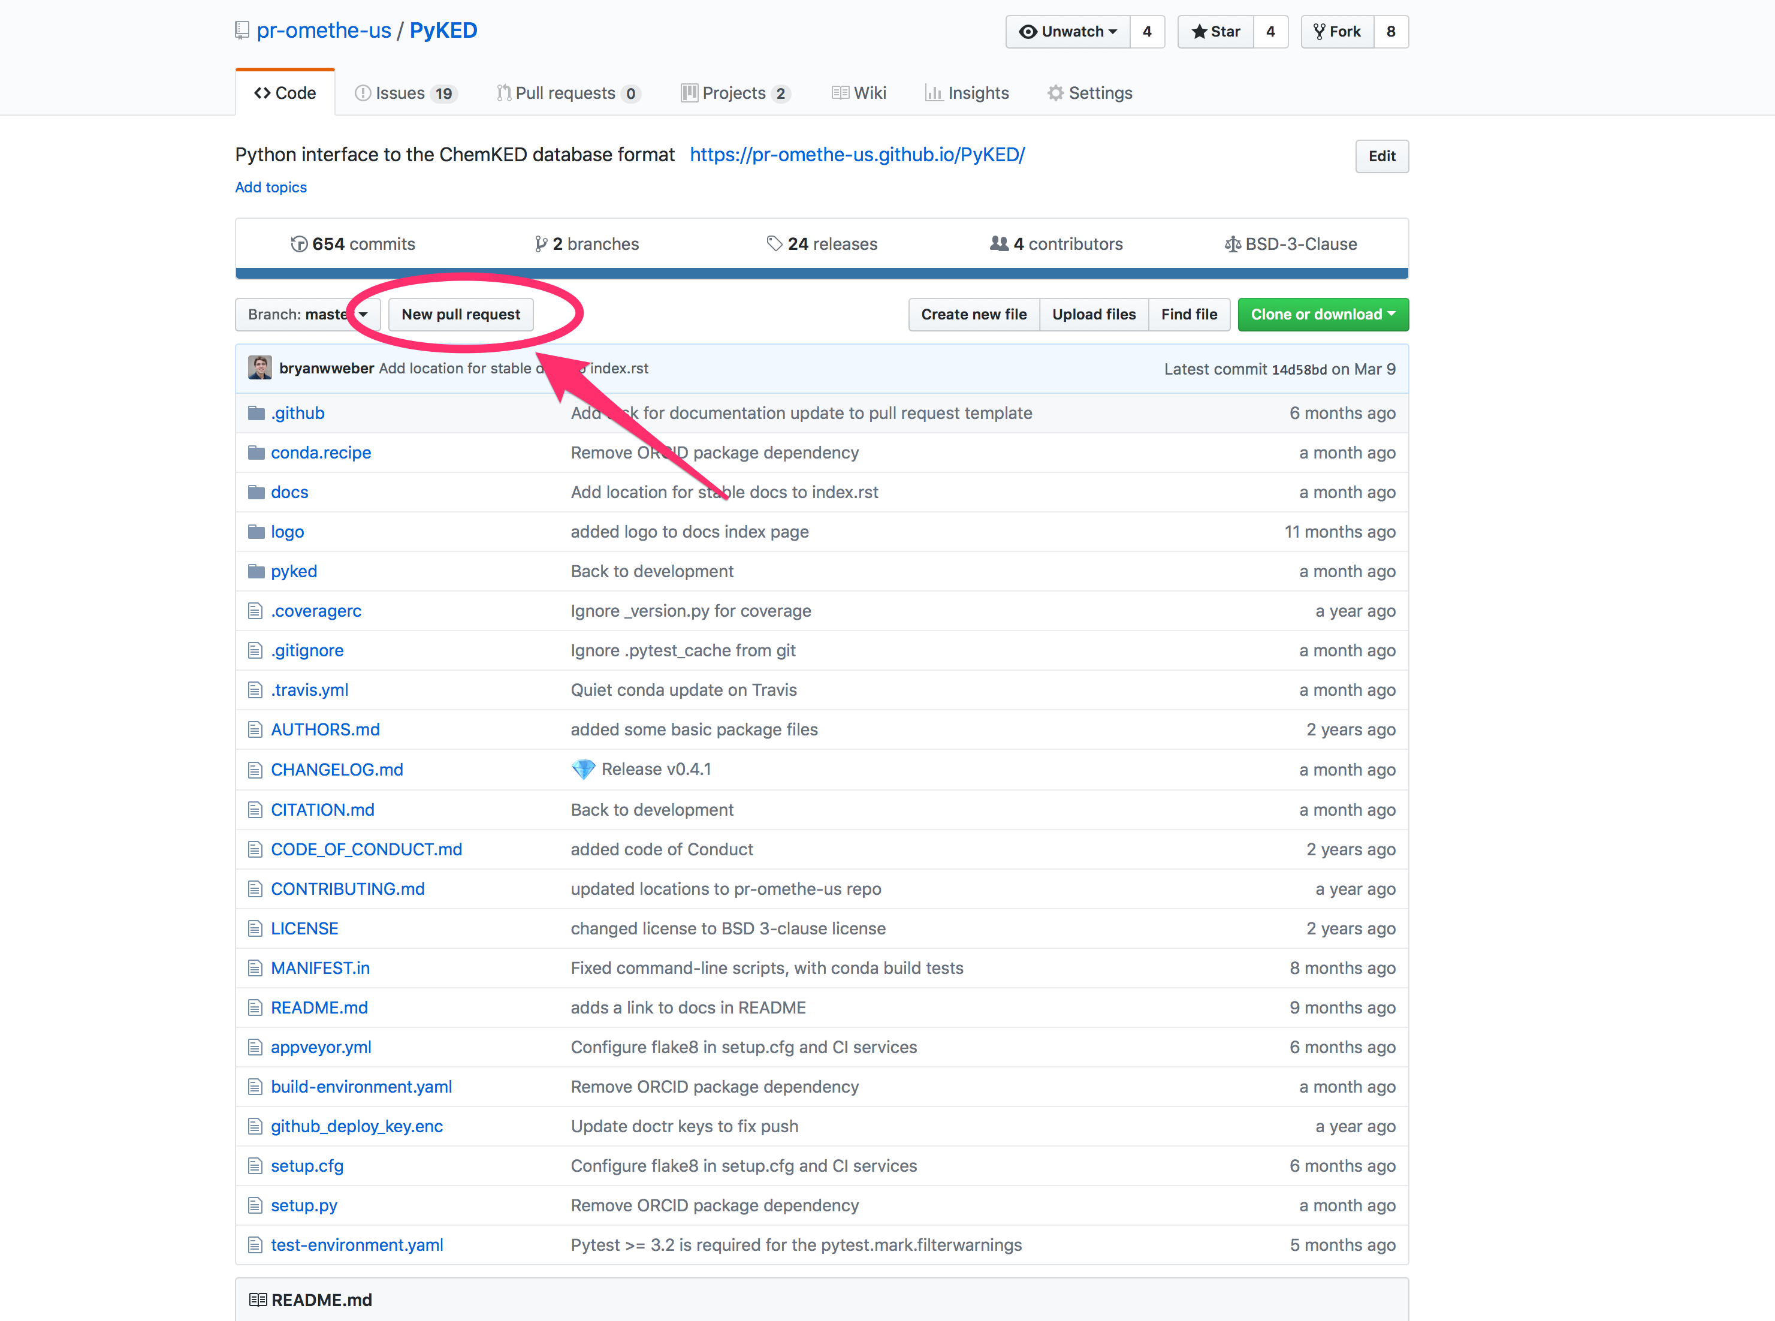Open the watchers count 4
Image resolution: width=1775 pixels, height=1321 pixels.
[x=1148, y=31]
